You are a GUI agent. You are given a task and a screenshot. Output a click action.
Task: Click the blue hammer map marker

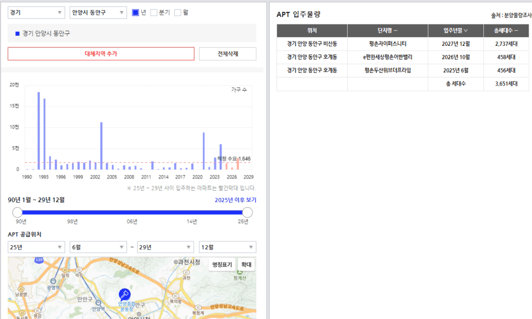pos(125,294)
